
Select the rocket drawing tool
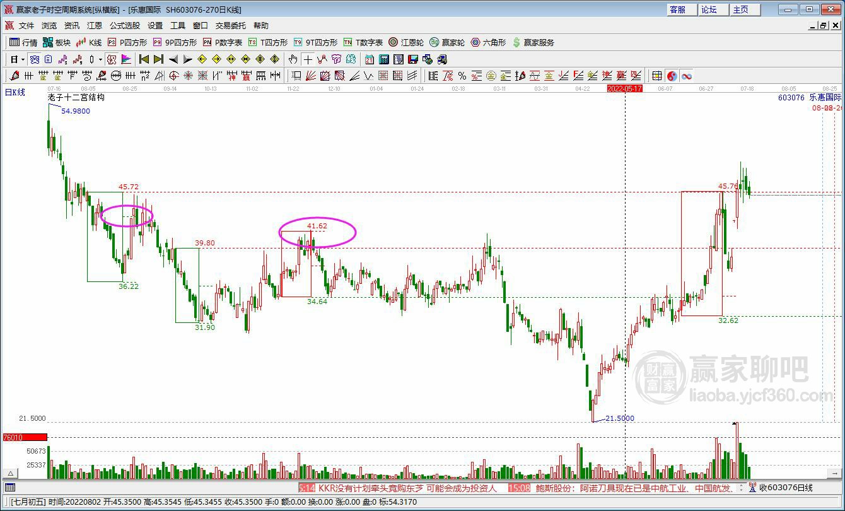pos(15,76)
